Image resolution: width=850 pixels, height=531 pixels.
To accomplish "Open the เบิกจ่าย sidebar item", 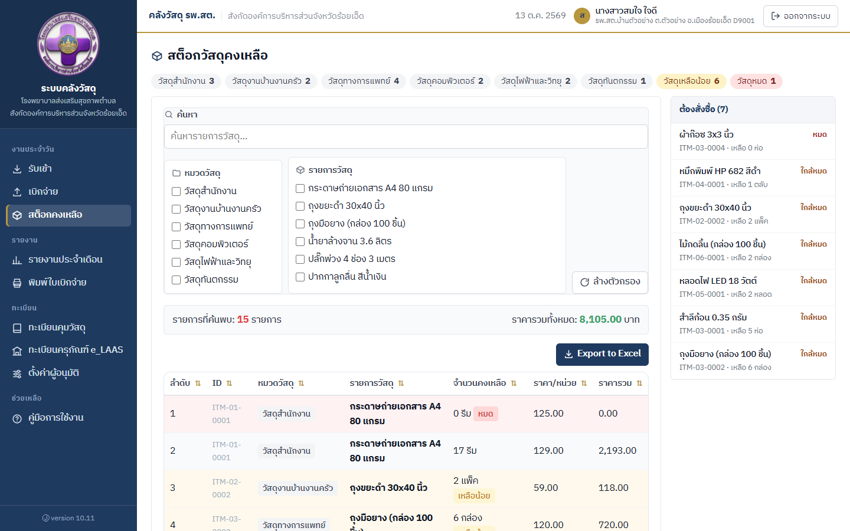I will click(68, 192).
